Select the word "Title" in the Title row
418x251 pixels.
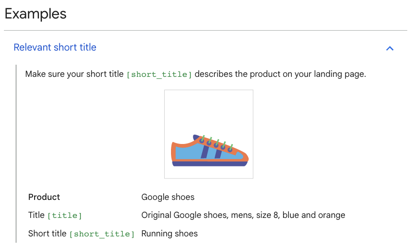[x=37, y=215]
